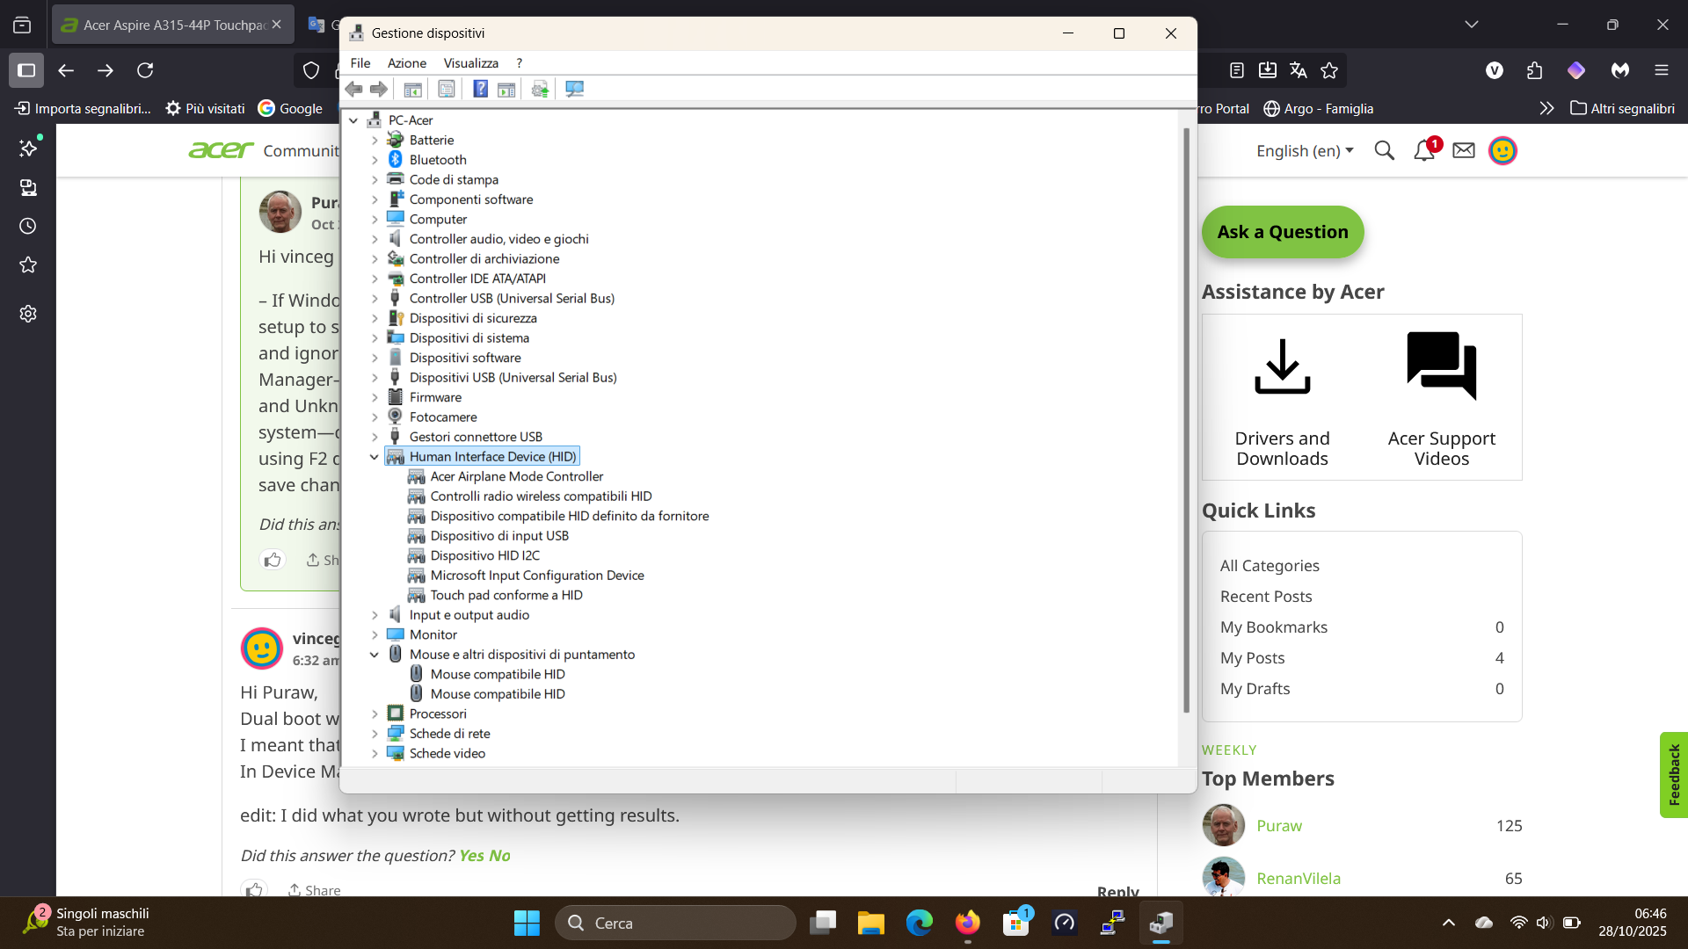Image resolution: width=1688 pixels, height=949 pixels.
Task: Open Firefox from the taskbar
Action: coord(967,923)
